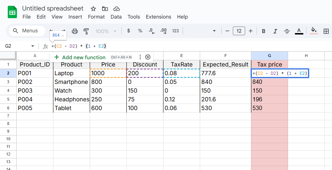Toggle bold formatting
The width and height of the screenshot is (332, 170).
tap(264, 31)
